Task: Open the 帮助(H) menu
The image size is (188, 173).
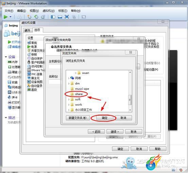Action: [76, 11]
